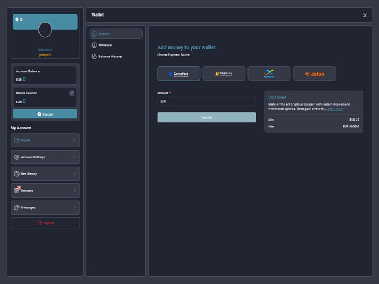Image resolution: width=379 pixels, height=284 pixels.
Task: Click the Wallet icon in My Account
Action: tap(17, 141)
